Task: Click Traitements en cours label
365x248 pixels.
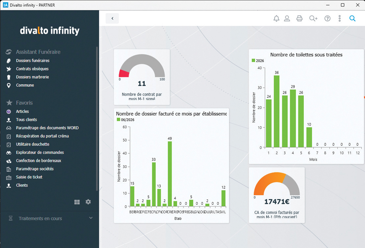Action: [x=40, y=218]
